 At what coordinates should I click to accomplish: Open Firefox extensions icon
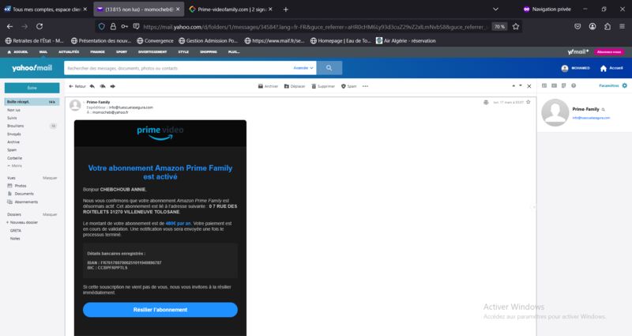(x=608, y=27)
